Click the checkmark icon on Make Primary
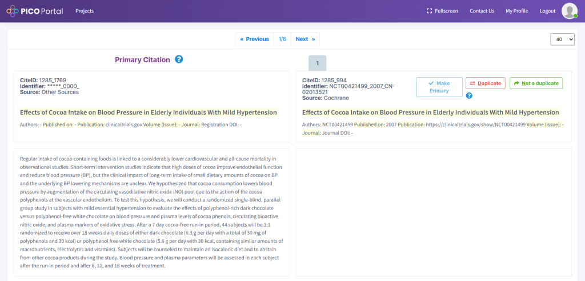The width and height of the screenshot is (585, 281). pos(431,83)
